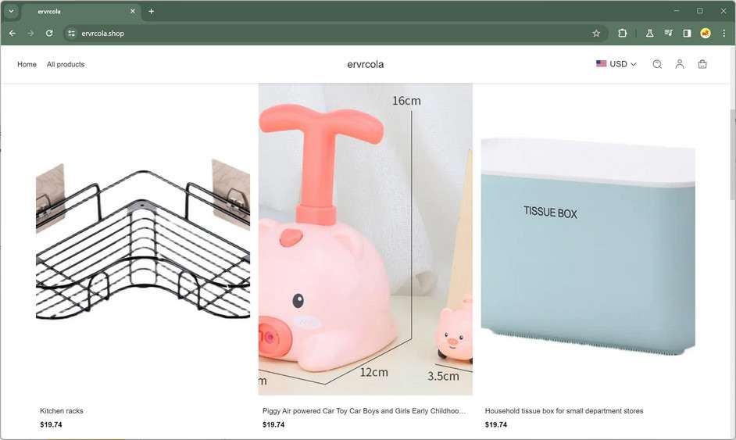The width and height of the screenshot is (736, 440).
Task: Open the Chrome three-dot menu
Action: (x=723, y=34)
